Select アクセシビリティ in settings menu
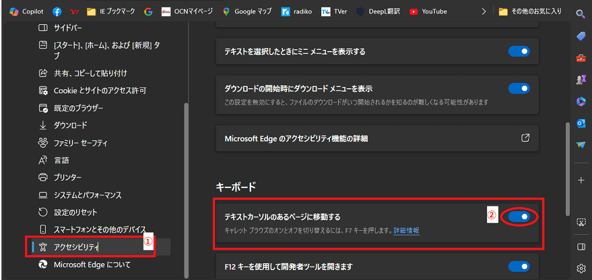The image size is (592, 280). pos(77,247)
